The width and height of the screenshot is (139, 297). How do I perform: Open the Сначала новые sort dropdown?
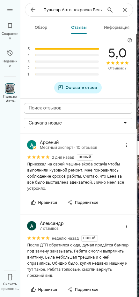[x=78, y=123]
